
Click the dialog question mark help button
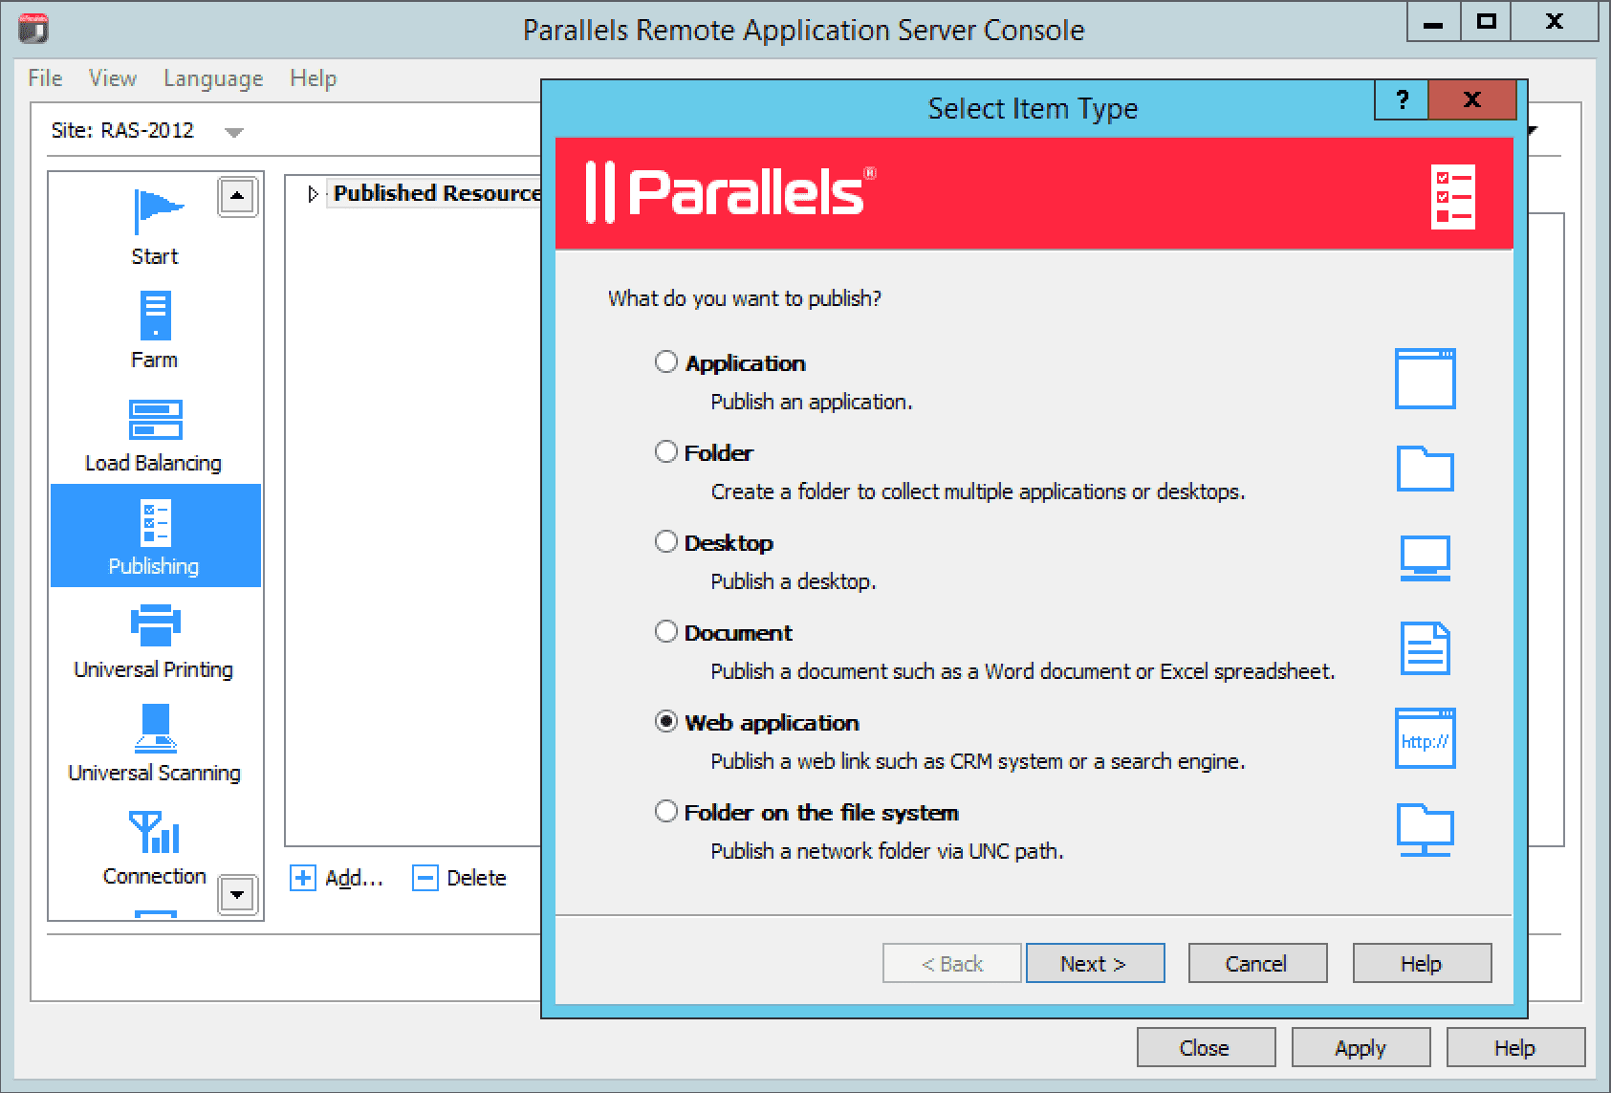click(x=1402, y=99)
